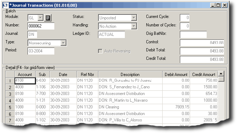Image resolution: width=237 pixels, height=133 pixels.
Task: Click the Account cell 1080
Action: click(x=25, y=107)
